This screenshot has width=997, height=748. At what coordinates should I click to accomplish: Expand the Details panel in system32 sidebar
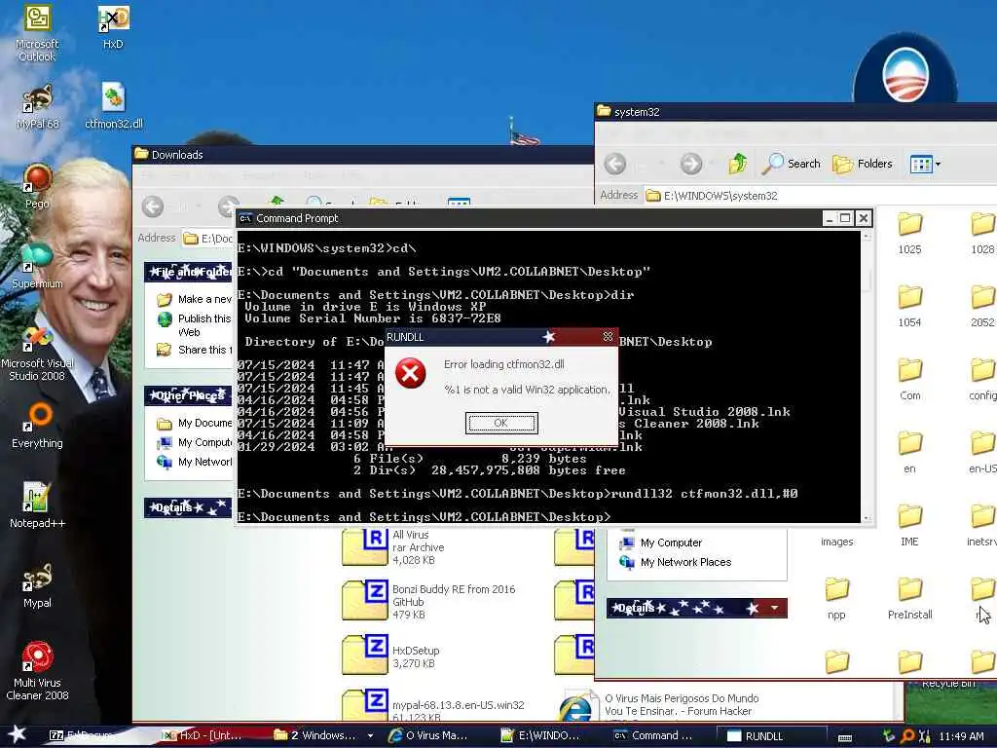pyautogui.click(x=774, y=608)
